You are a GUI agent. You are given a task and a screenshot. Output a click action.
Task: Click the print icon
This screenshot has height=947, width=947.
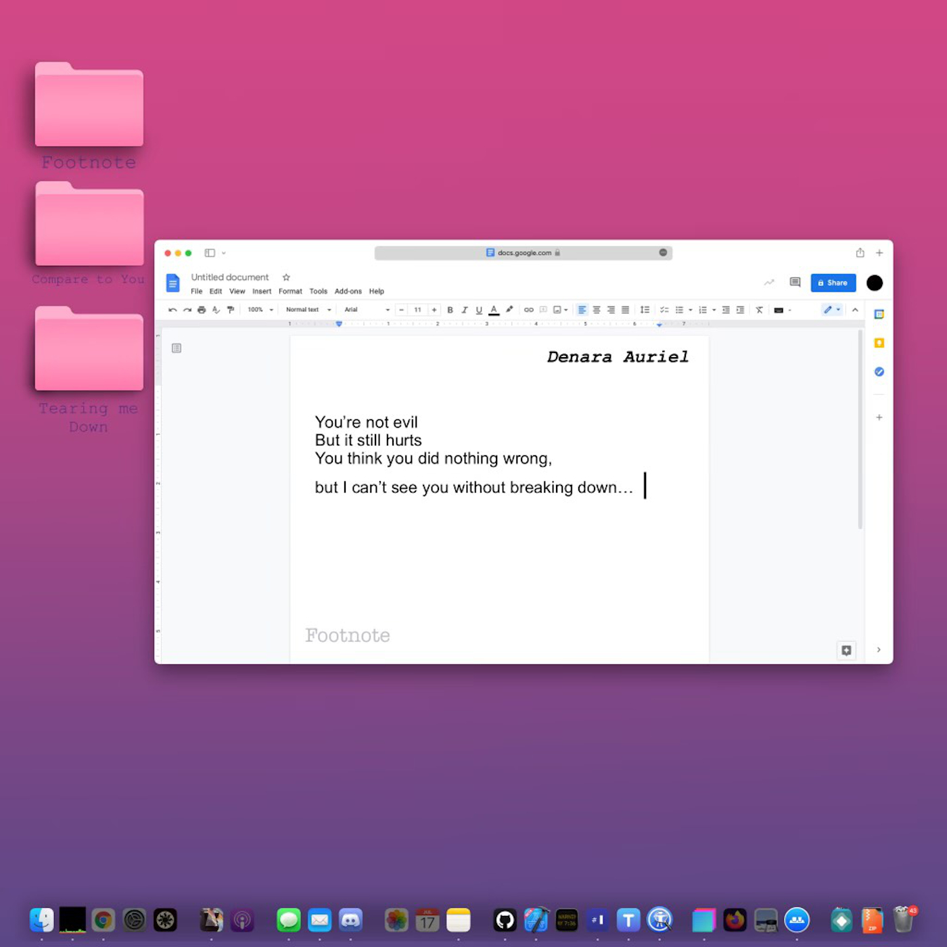point(202,310)
